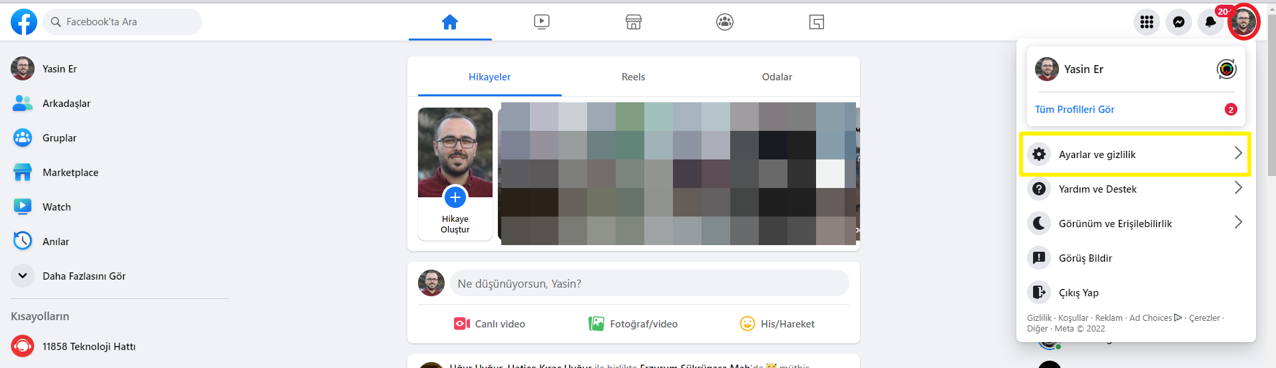Screen dimensions: 1276x368
Task: Open the Gaming icon in top bar
Action: click(x=817, y=22)
